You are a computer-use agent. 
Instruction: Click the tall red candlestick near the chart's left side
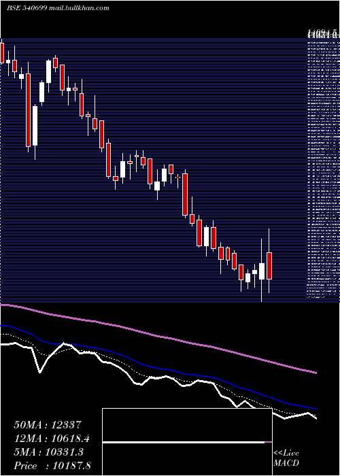[x=29, y=110]
